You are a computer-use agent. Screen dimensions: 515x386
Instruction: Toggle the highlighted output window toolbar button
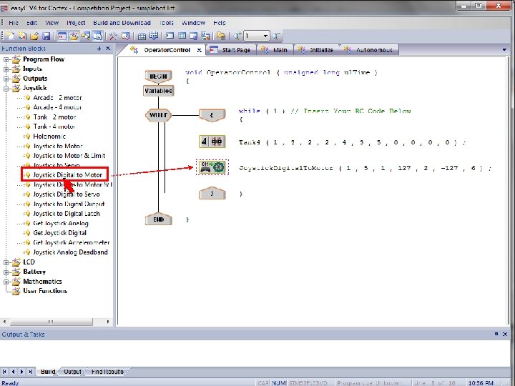pyautogui.click(x=97, y=36)
